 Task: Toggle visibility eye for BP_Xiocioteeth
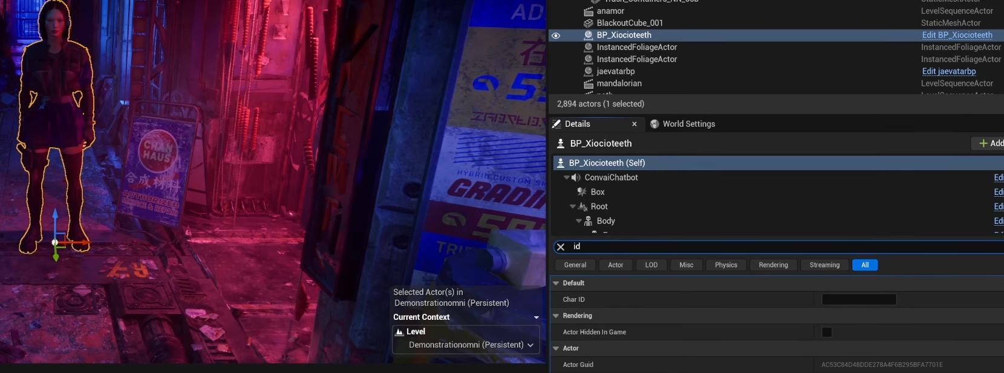[x=556, y=36]
